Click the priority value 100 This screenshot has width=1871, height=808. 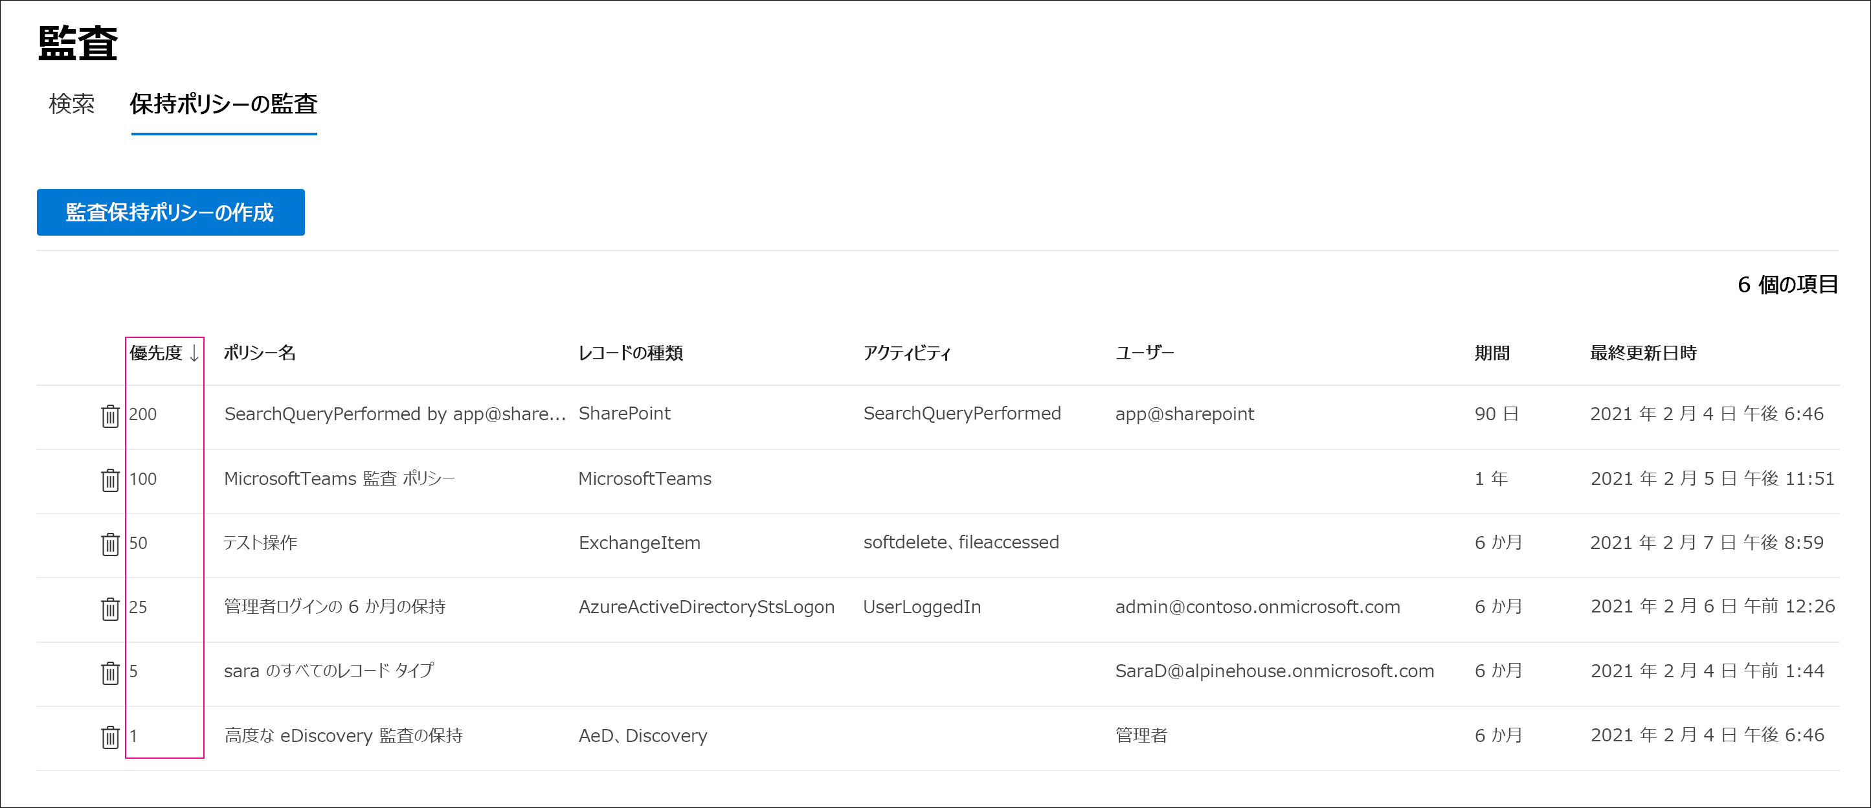tap(143, 479)
